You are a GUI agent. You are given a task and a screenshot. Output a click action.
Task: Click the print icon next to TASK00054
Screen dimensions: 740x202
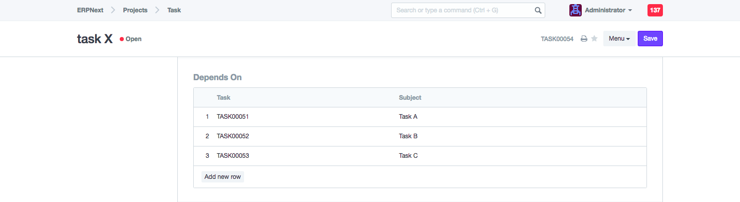(x=584, y=39)
